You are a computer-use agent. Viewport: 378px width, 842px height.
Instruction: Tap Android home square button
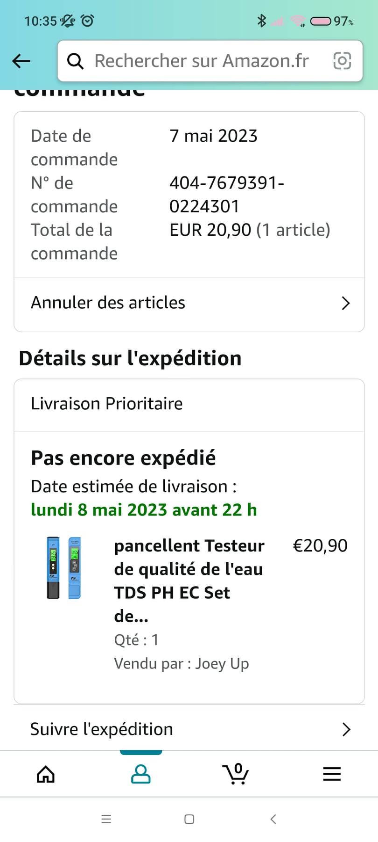click(189, 819)
